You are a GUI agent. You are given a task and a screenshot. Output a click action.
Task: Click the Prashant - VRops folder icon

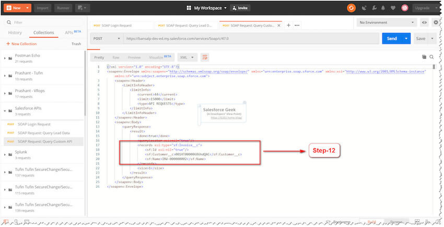point(10,93)
